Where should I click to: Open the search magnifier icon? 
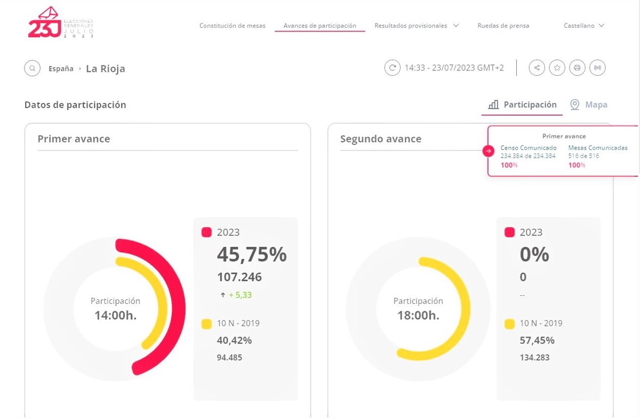tap(33, 68)
